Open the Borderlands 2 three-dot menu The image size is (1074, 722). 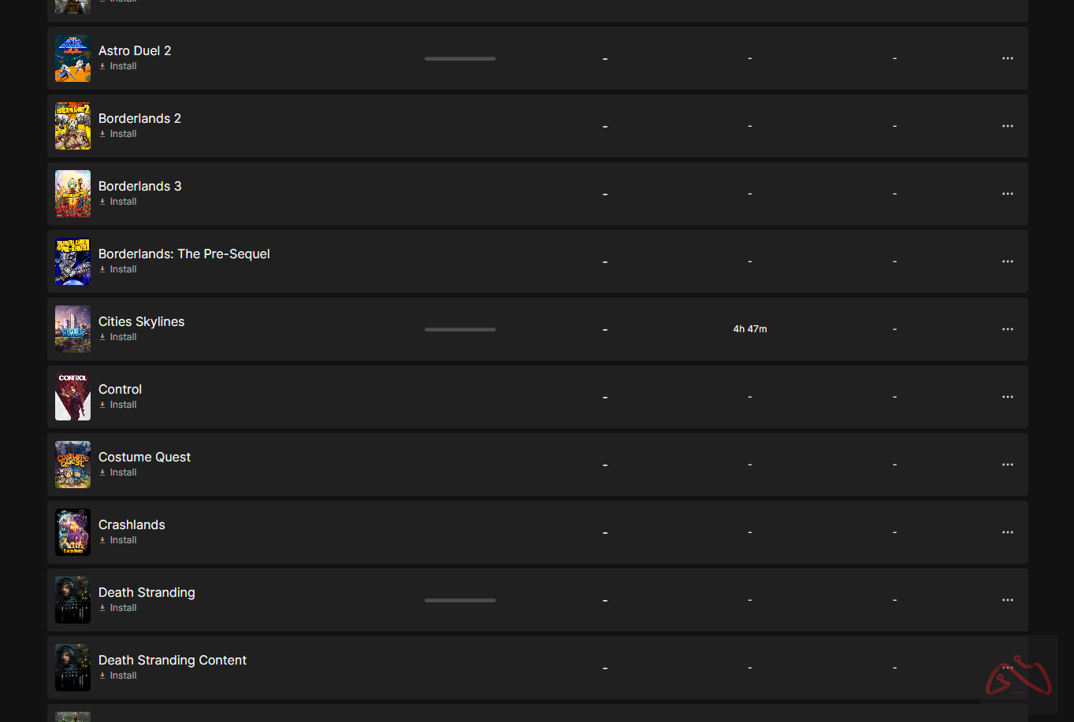[x=1007, y=126]
